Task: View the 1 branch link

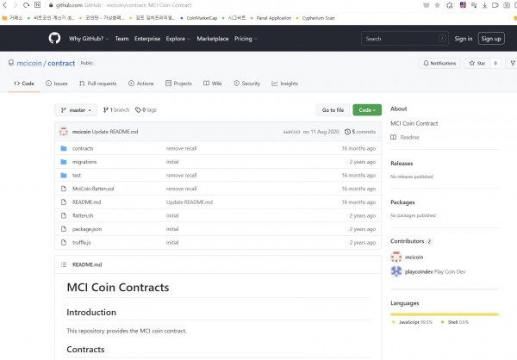Action: pos(116,109)
